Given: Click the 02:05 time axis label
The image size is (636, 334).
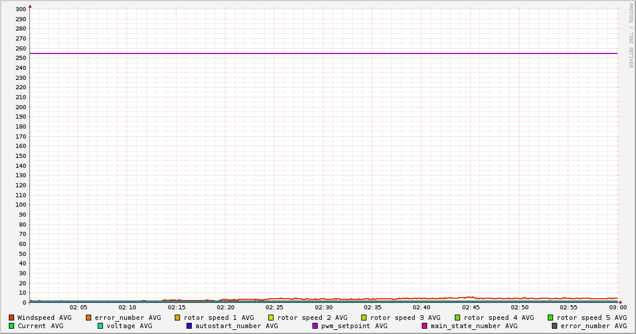Looking at the screenshot, I should 78,308.
